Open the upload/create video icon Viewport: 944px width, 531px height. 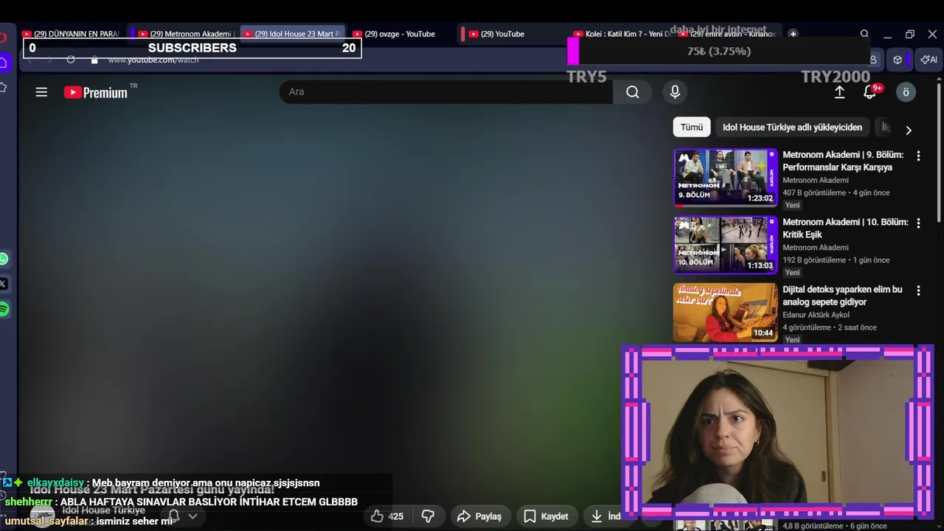(x=839, y=91)
